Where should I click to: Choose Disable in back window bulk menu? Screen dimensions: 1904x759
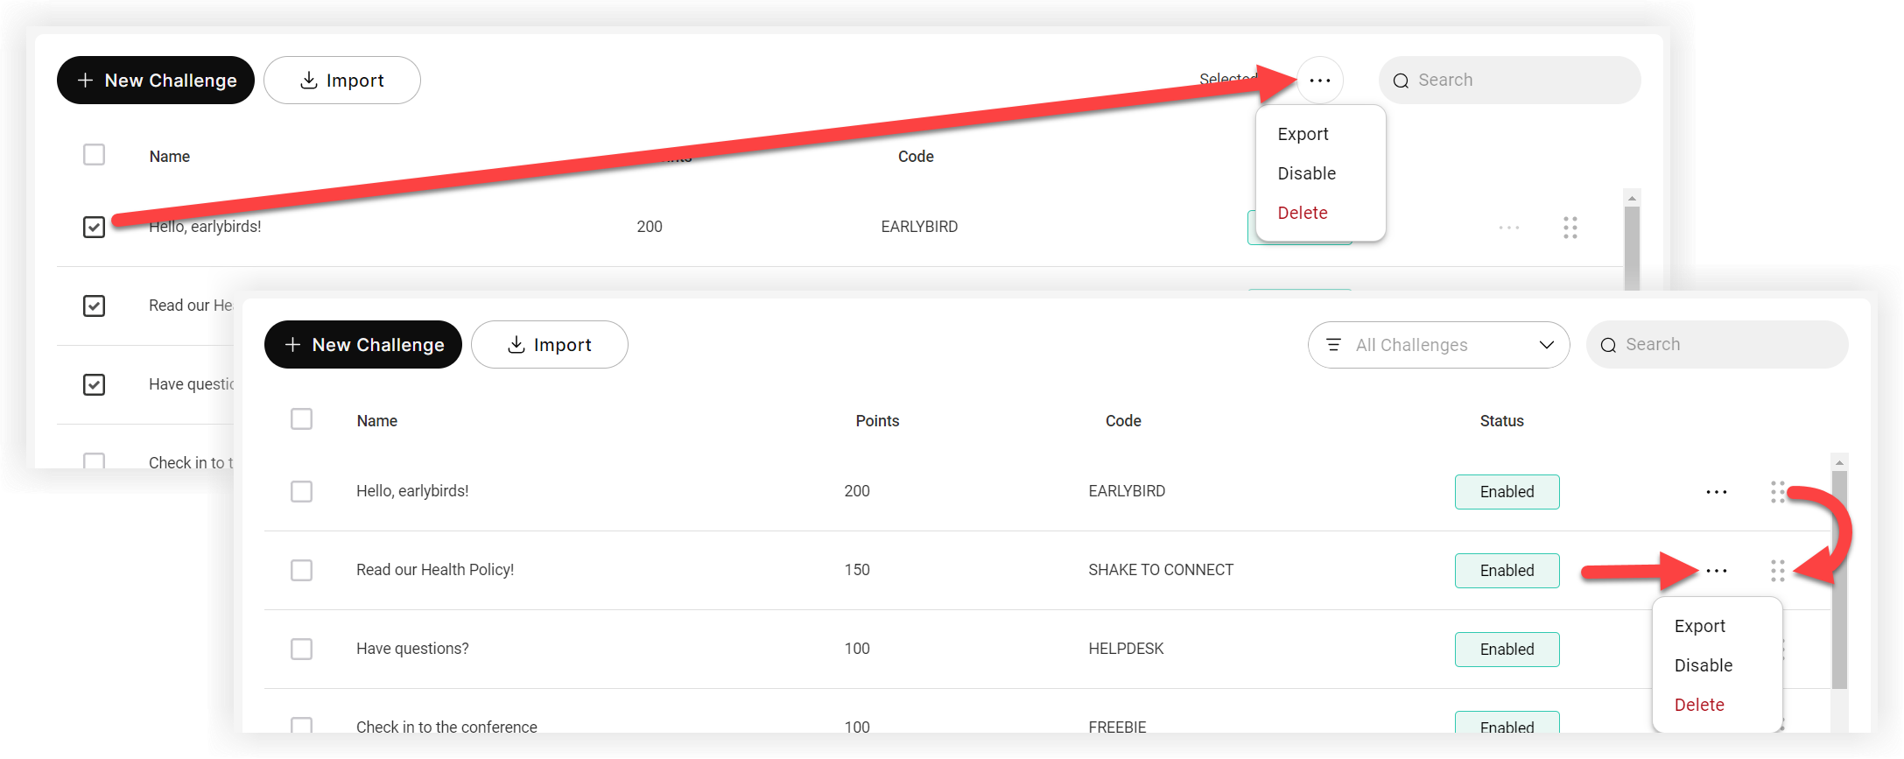(1306, 173)
